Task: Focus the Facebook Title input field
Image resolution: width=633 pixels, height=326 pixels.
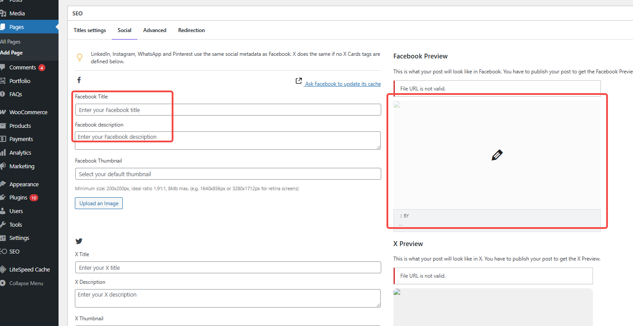Action: [x=228, y=110]
